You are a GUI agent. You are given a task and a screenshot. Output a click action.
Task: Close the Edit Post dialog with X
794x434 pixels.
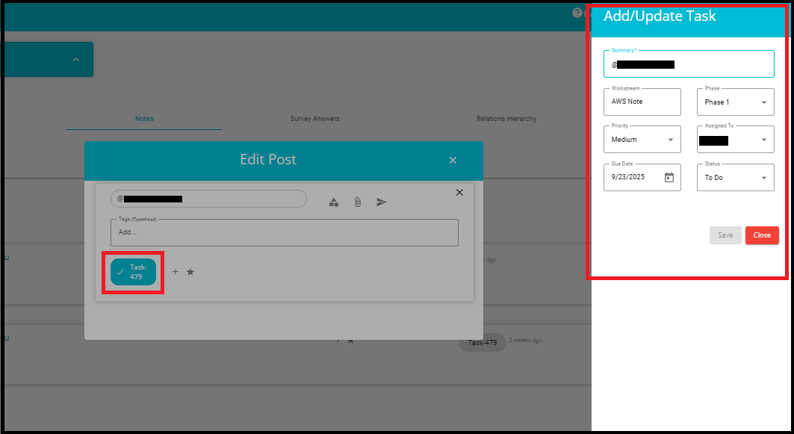pyautogui.click(x=453, y=160)
